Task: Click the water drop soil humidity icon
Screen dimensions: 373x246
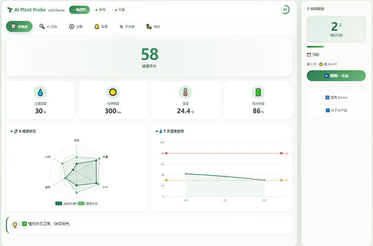Action: pyautogui.click(x=41, y=92)
